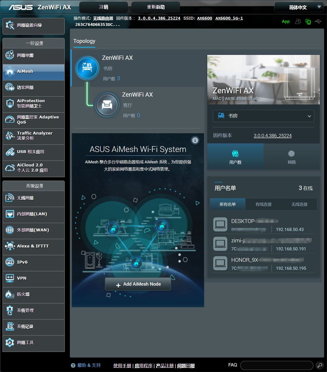Select the 客厅 sofa node circle
The image size is (327, 372).
(107, 105)
